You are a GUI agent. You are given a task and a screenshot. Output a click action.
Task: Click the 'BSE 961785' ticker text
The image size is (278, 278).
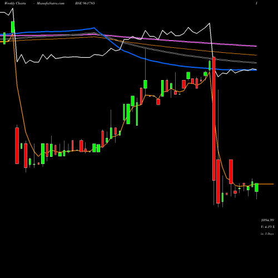click(85, 3)
